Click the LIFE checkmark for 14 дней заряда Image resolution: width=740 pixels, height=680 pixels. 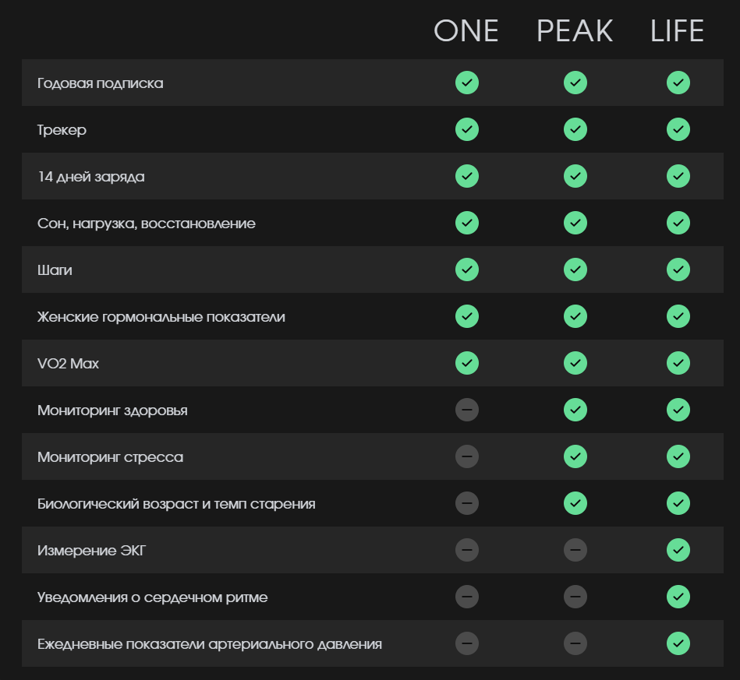point(678,176)
